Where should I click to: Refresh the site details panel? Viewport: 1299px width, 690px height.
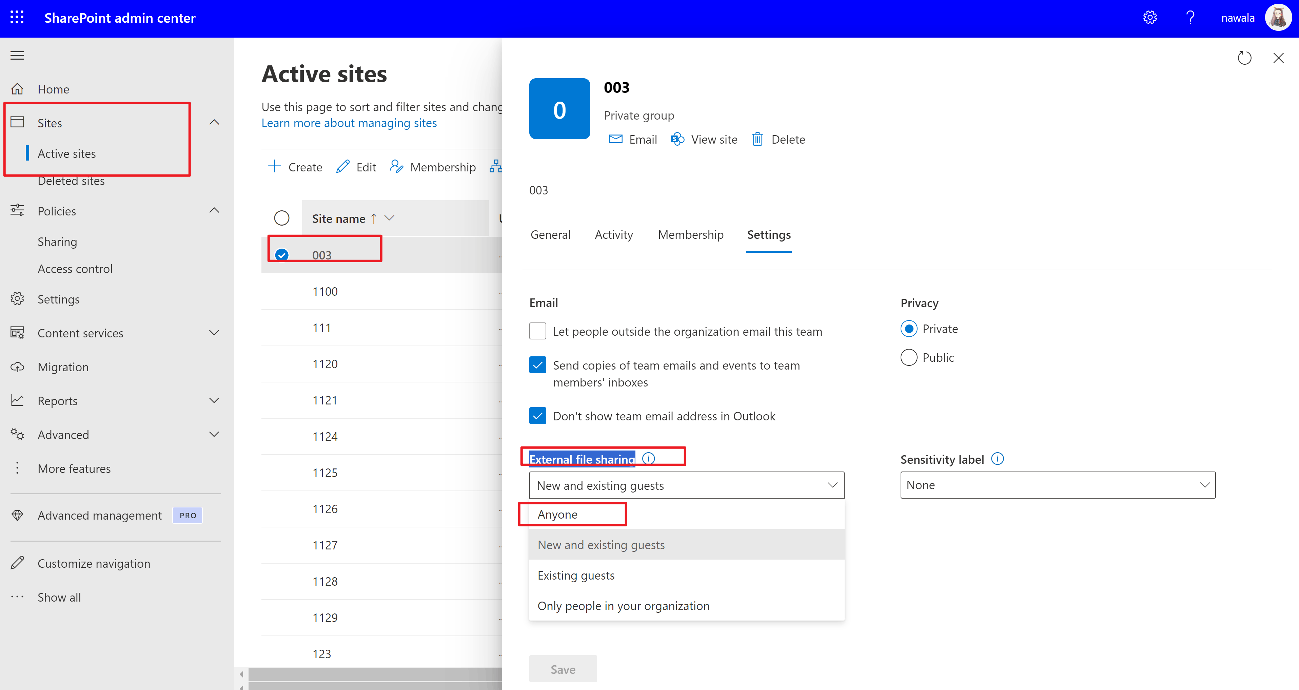1244,58
